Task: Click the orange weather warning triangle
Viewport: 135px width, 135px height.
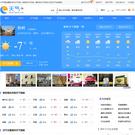Action: [129, 10]
